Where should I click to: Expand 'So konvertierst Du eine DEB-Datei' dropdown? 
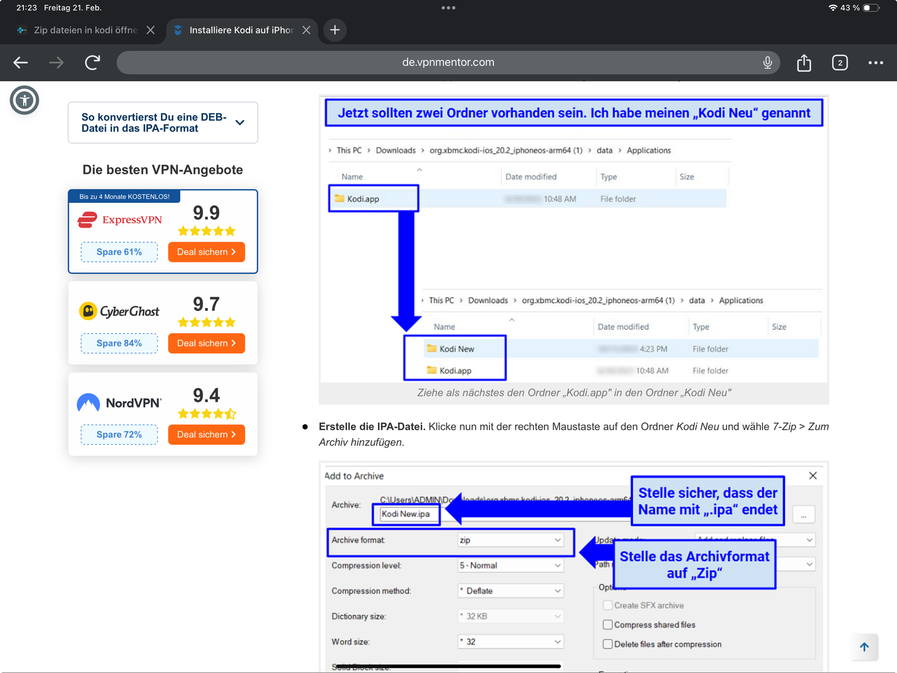coord(163,123)
